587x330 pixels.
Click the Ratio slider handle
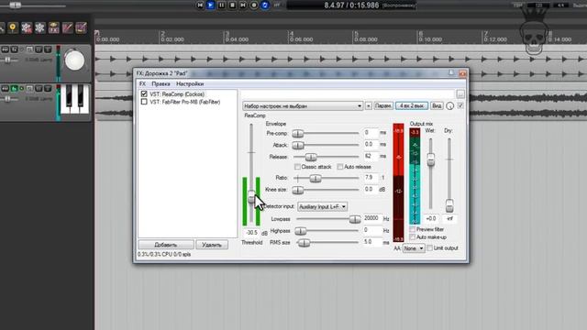[x=316, y=179]
